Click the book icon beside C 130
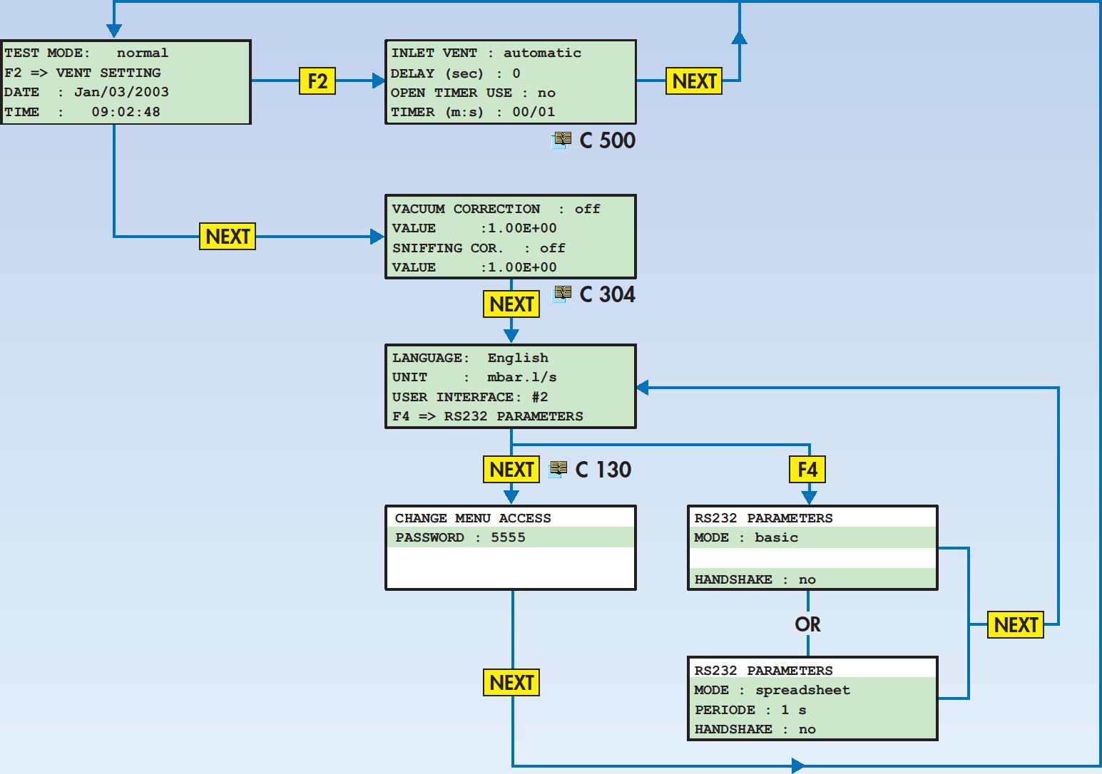This screenshot has width=1102, height=774. (558, 469)
